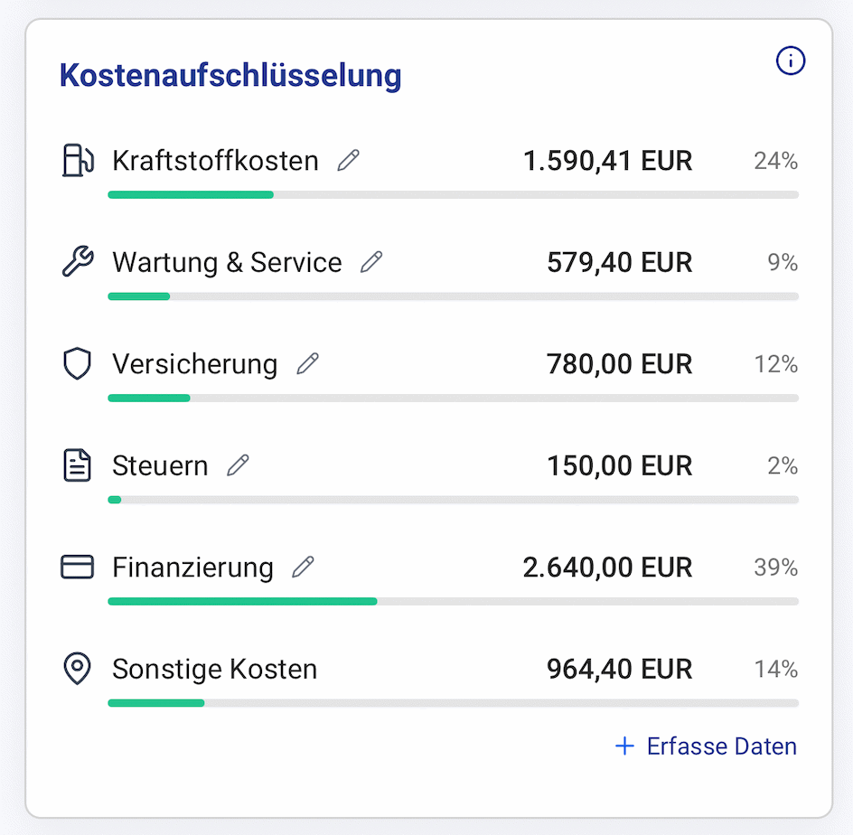This screenshot has width=853, height=835.
Task: Click the Kostenaufschlüsselung heading
Action: coord(230,76)
